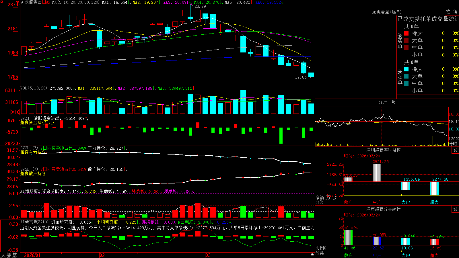Click the 超赢主力持仓 label
The height and width of the screenshot is (258, 459).
click(x=33, y=152)
